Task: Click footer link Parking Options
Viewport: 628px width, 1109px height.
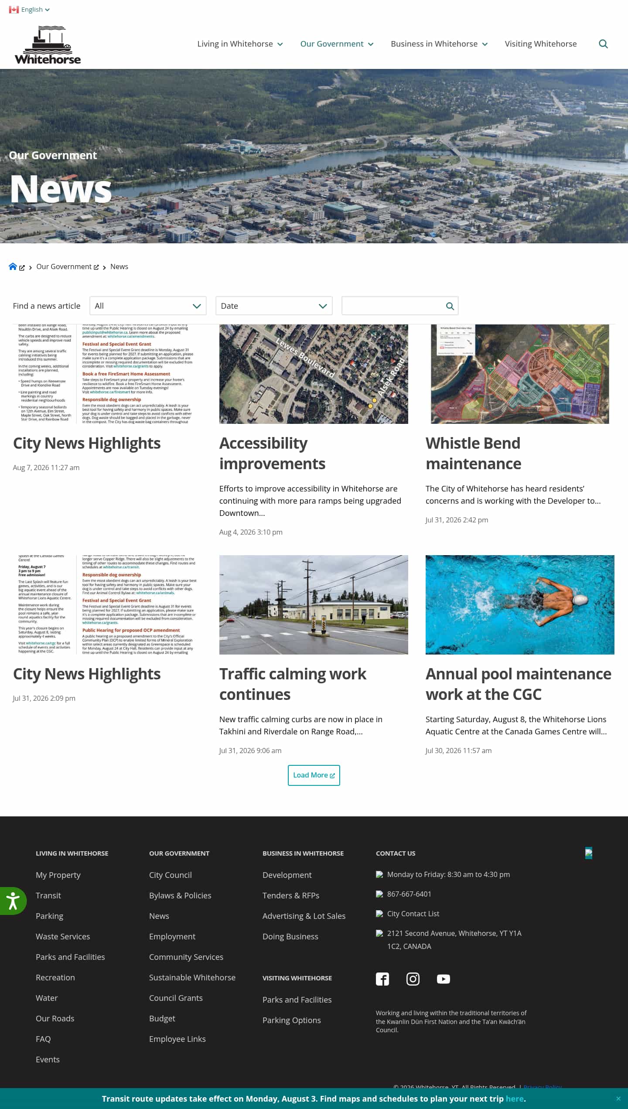Action: 292,1020
